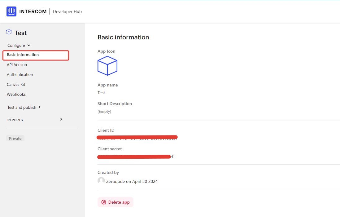Click the redacted Client ID value
This screenshot has width=340, height=217.
pos(137,137)
